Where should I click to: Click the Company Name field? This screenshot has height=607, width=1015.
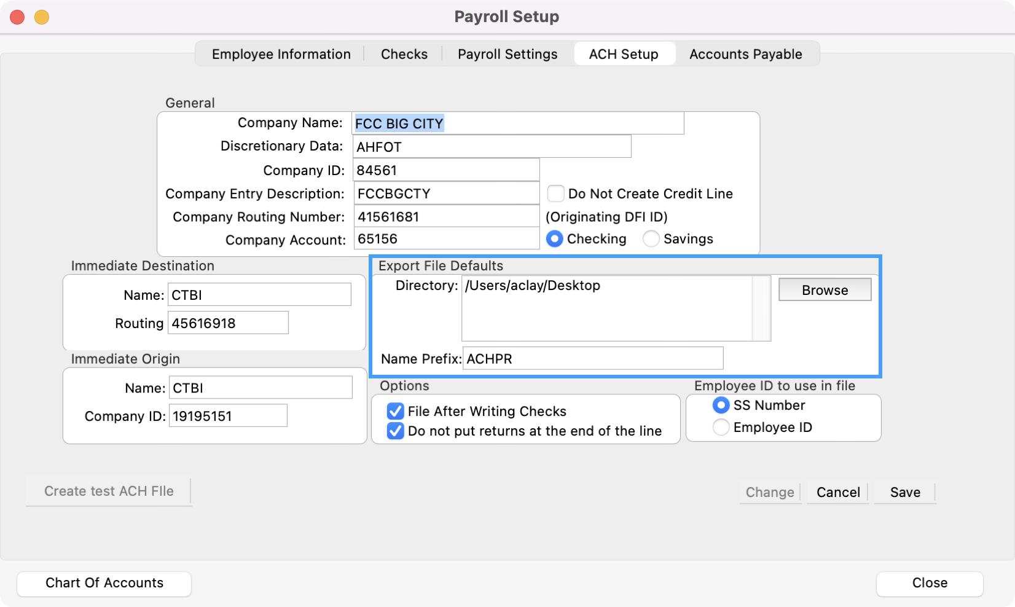pyautogui.click(x=517, y=123)
